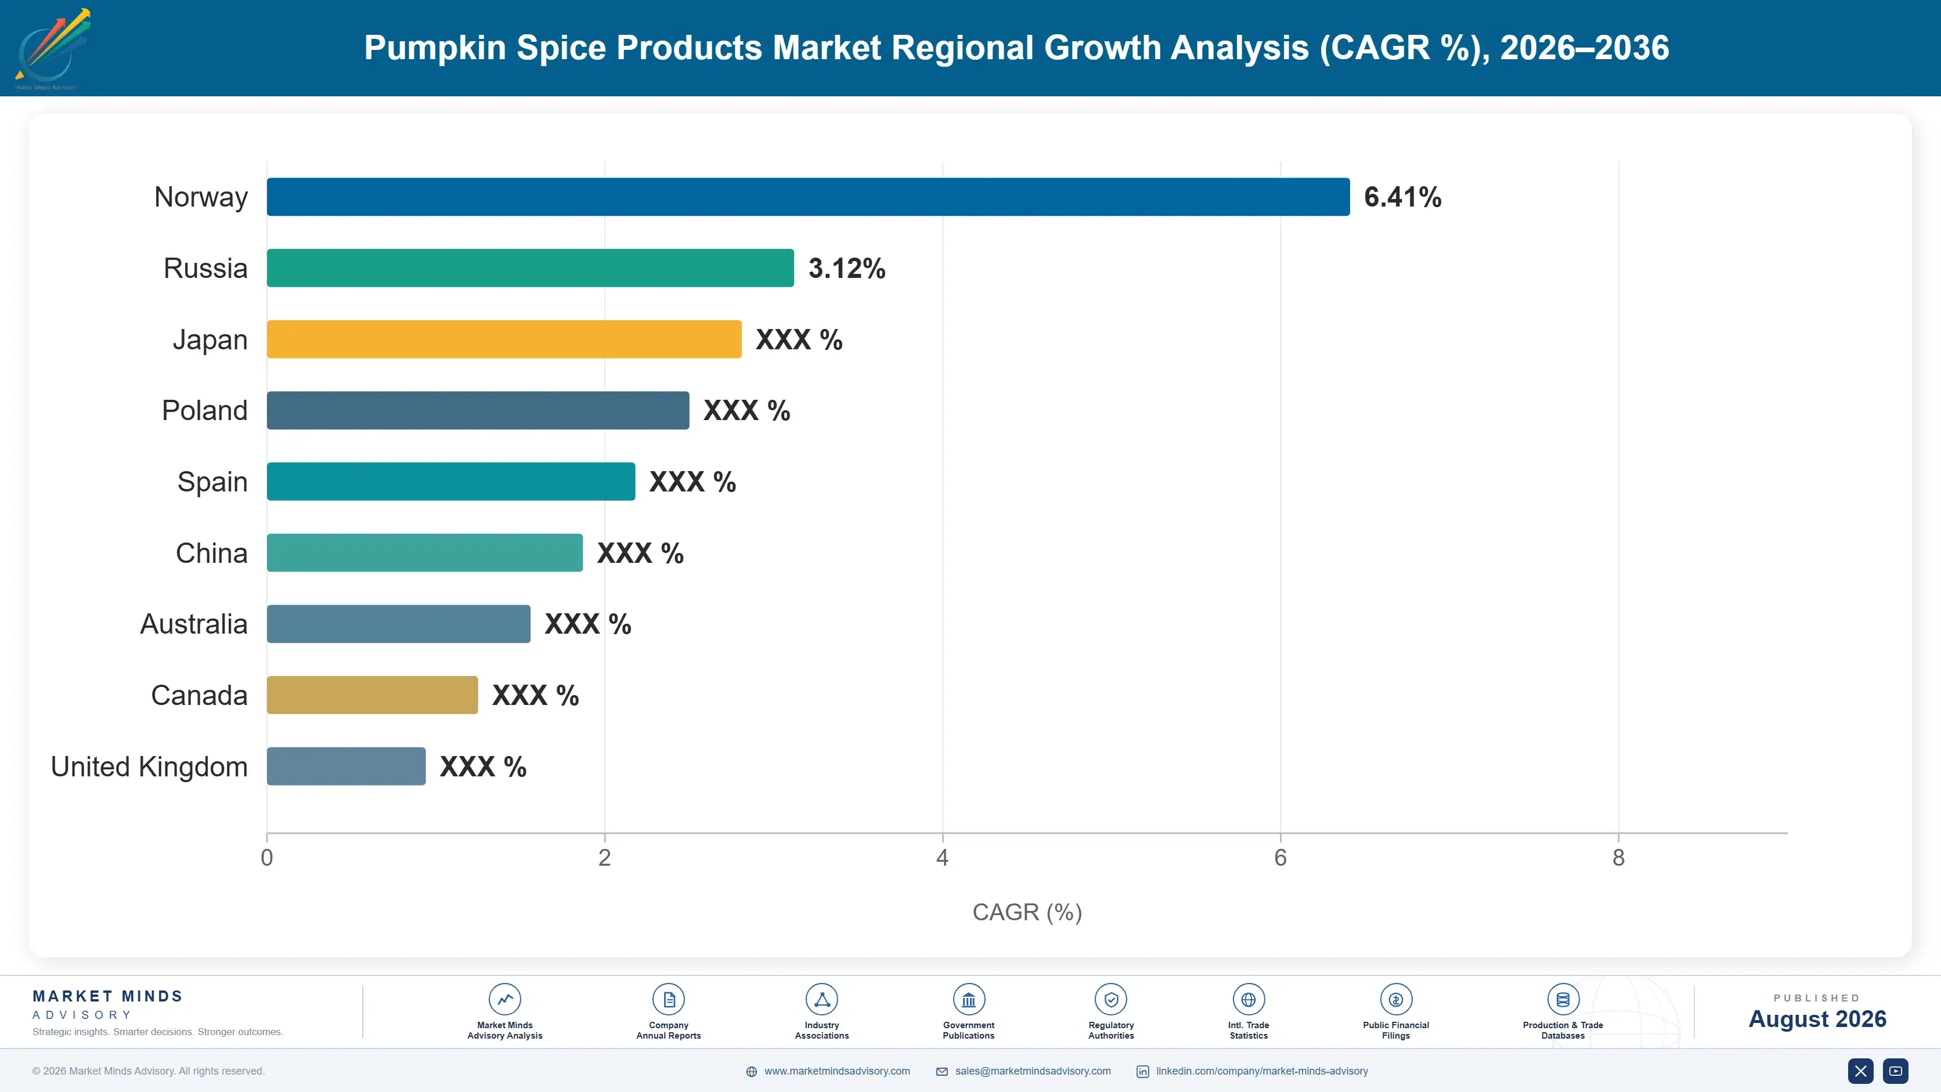Click the website globe icon in footer

tap(751, 1072)
